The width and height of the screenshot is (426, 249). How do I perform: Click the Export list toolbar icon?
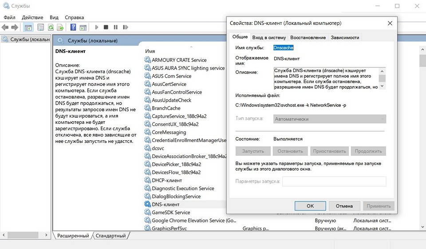tap(61, 27)
